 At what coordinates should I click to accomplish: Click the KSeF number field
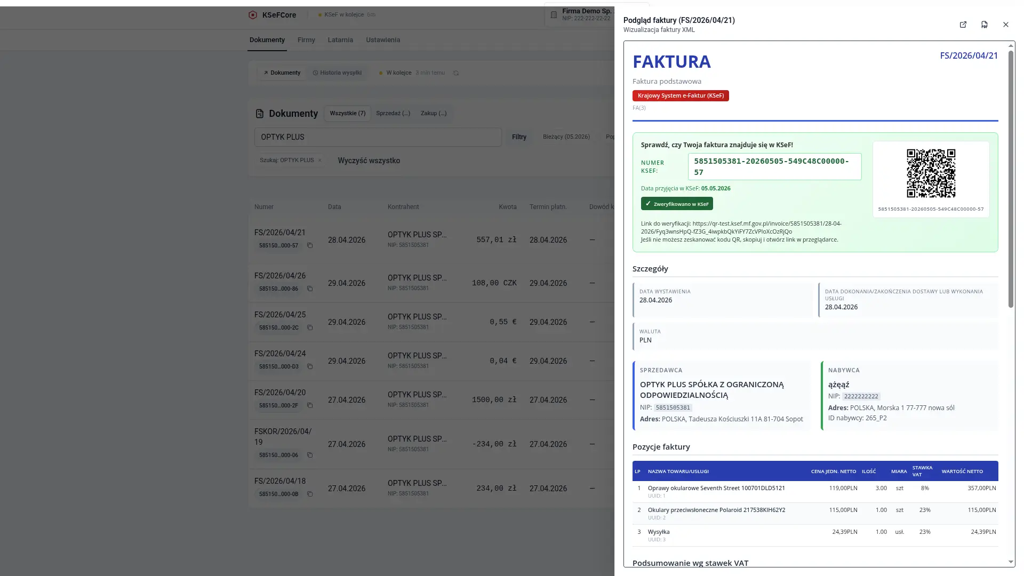[774, 167]
